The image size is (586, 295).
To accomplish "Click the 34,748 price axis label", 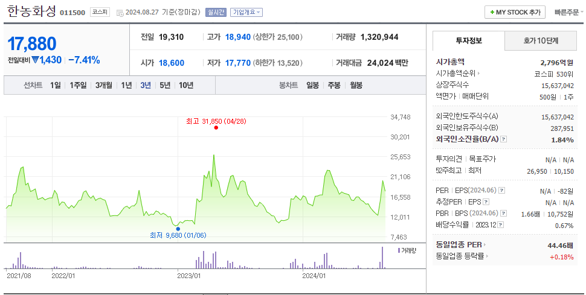I will 401,117.
